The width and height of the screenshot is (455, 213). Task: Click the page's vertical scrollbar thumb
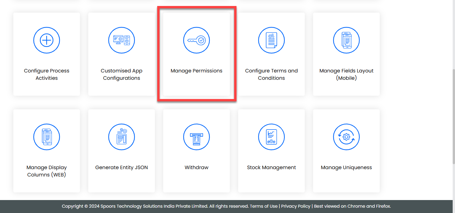[x=453, y=116]
